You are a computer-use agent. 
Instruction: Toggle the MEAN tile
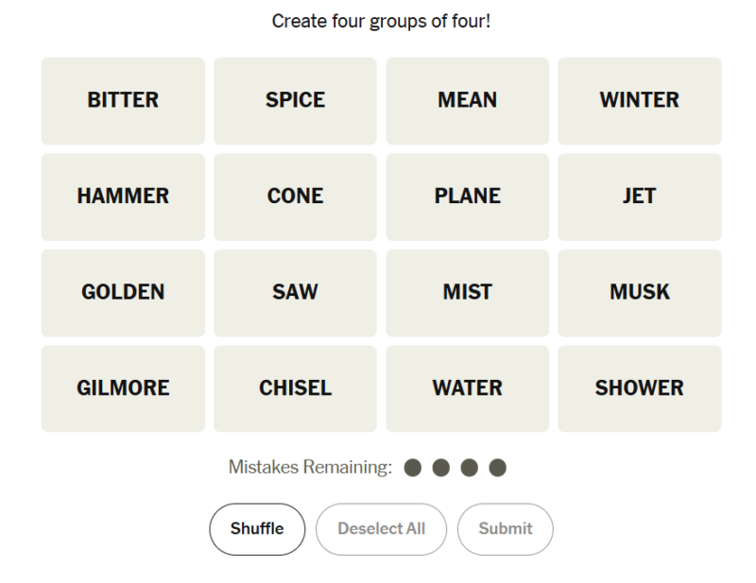click(x=467, y=101)
